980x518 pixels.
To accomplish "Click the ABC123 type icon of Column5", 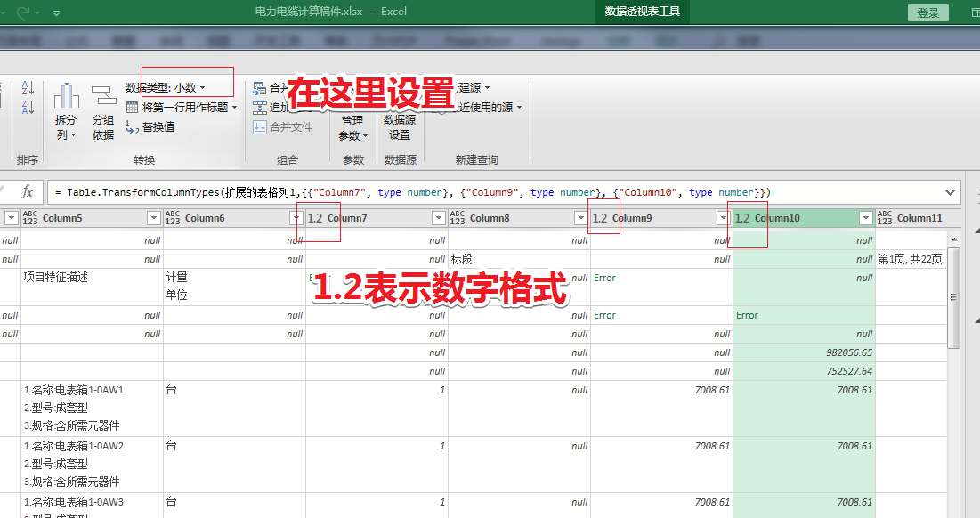I will [x=30, y=217].
